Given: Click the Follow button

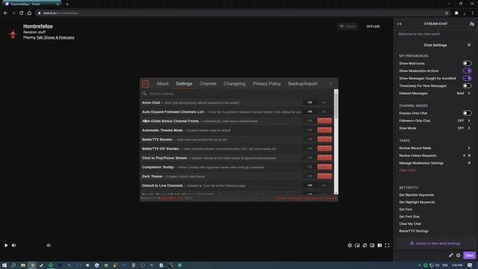Looking at the screenshot, I should [347, 27].
